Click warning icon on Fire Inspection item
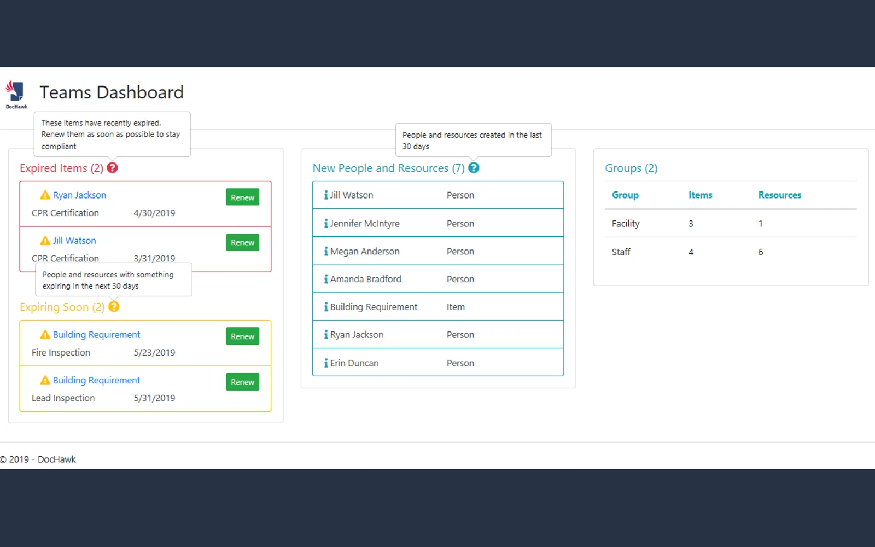 [x=45, y=335]
